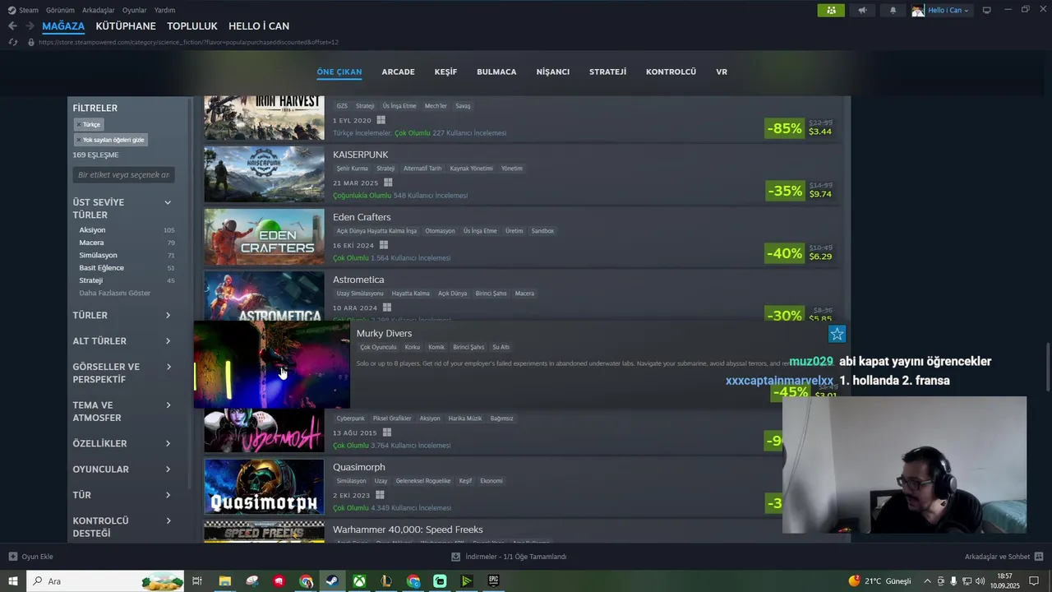Expand the Alt Türler filter section

coord(168,340)
